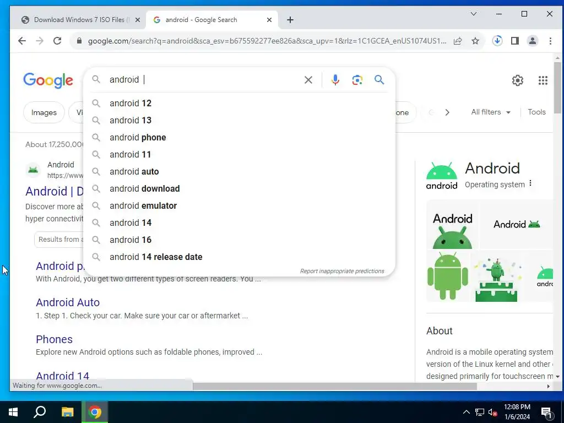Show hidden system tray icons
Viewport: 564px width, 423px height.
tap(466, 412)
